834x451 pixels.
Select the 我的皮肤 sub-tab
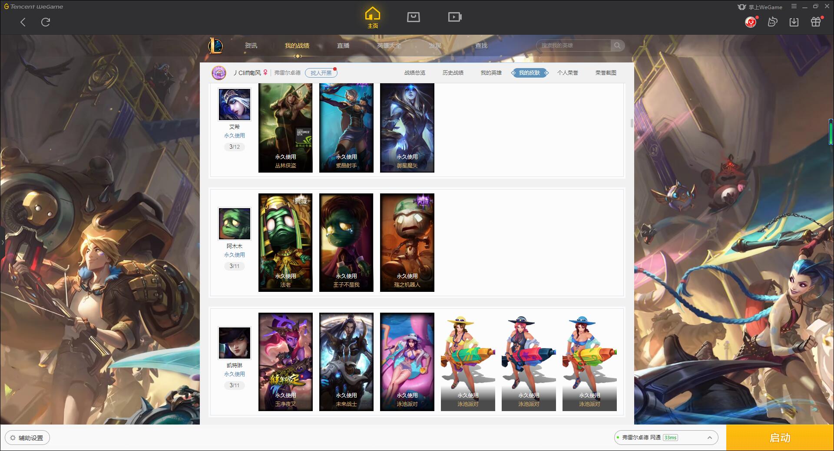[530, 73]
